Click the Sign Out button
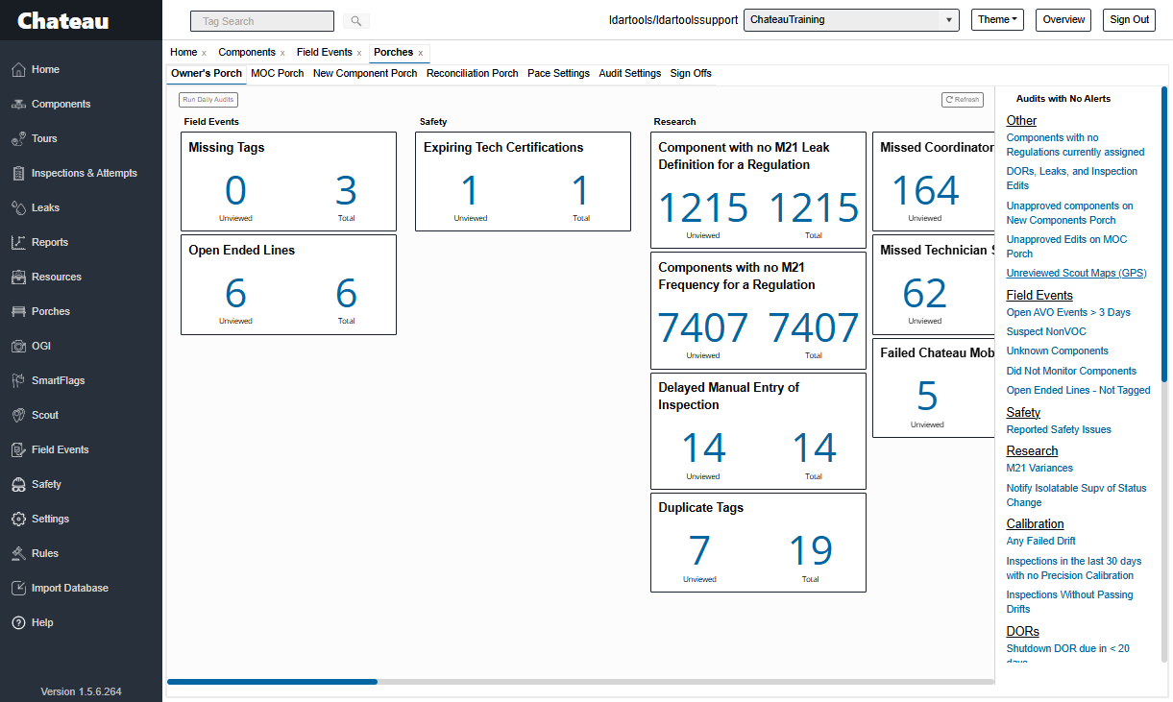The height and width of the screenshot is (702, 1173). pos(1129,20)
